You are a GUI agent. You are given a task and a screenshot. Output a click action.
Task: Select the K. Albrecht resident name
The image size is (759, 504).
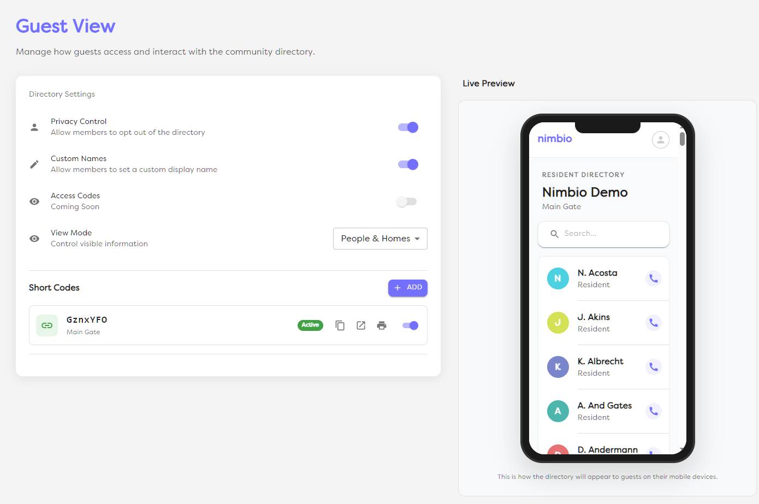[600, 361]
